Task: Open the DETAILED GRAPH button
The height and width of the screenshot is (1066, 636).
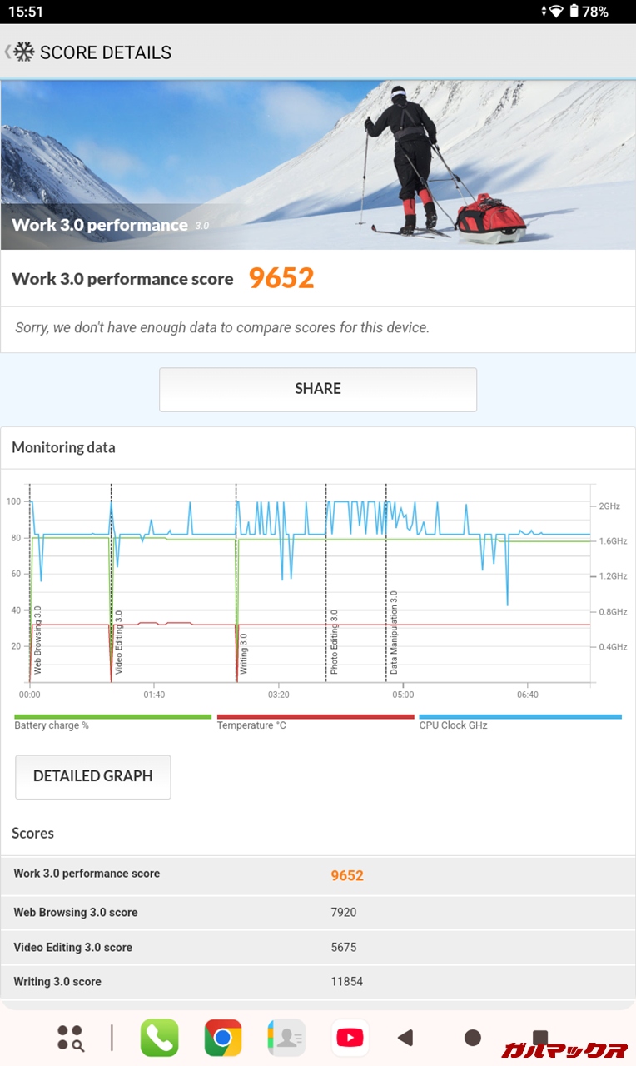Action: [x=93, y=776]
